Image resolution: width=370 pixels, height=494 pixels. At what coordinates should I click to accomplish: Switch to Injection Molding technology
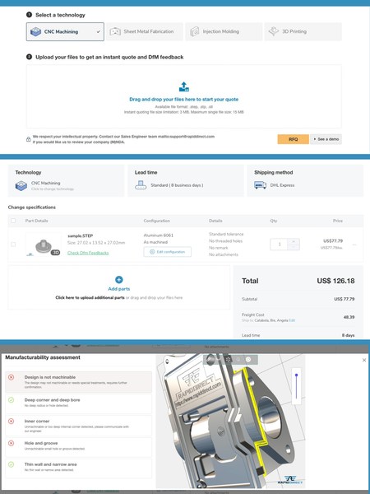224,31
